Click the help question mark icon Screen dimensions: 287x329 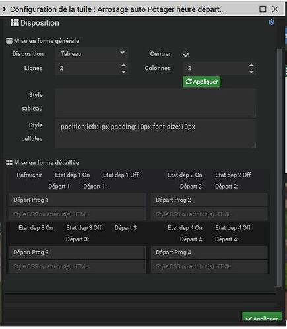(x=271, y=22)
